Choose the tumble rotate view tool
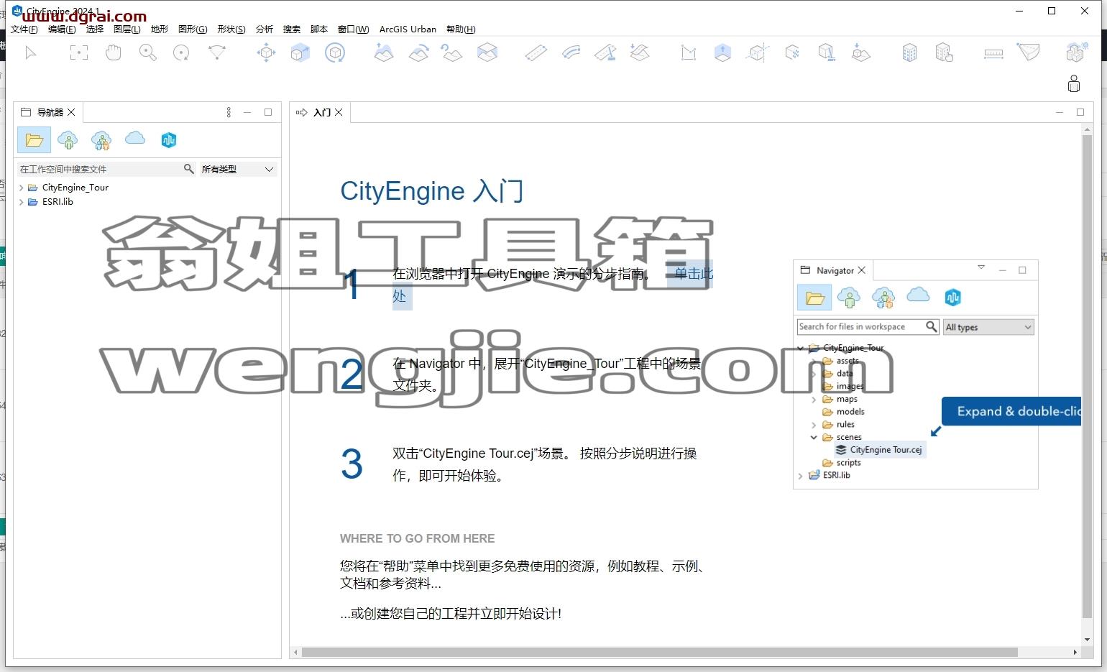 pos(182,52)
